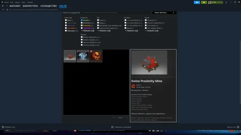The height and width of the screenshot is (135, 241).
Task: Expand more type options Показать ещё
Action: 104,31
